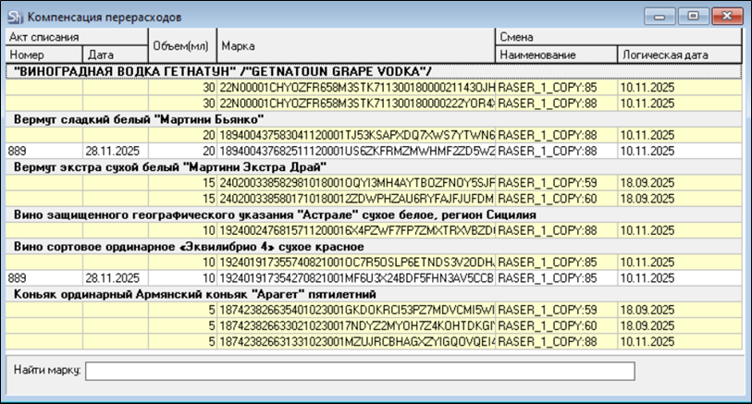
Task: Click inside the Найти марку search field
Action: tap(361, 371)
